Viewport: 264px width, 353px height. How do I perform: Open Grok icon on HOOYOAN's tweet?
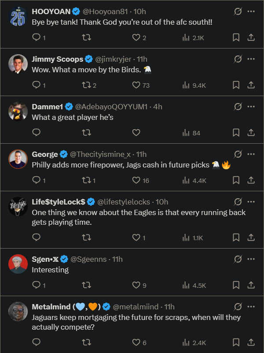click(238, 12)
